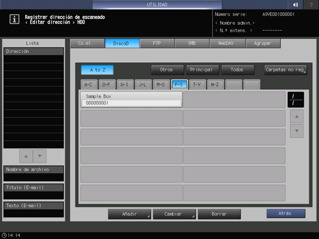The height and width of the screenshot is (239, 319).
Task: Expand the Carpetas no reg. option
Action: pos(286,70)
